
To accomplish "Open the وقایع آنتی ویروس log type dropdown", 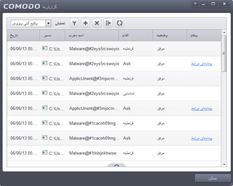I will coord(31,23).
